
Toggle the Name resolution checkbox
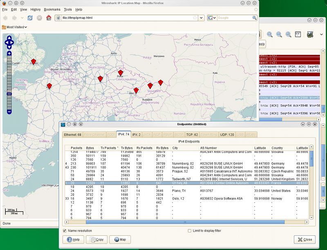[x=65, y=231]
